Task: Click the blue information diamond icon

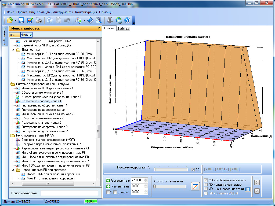Action: pyautogui.click(x=91, y=20)
